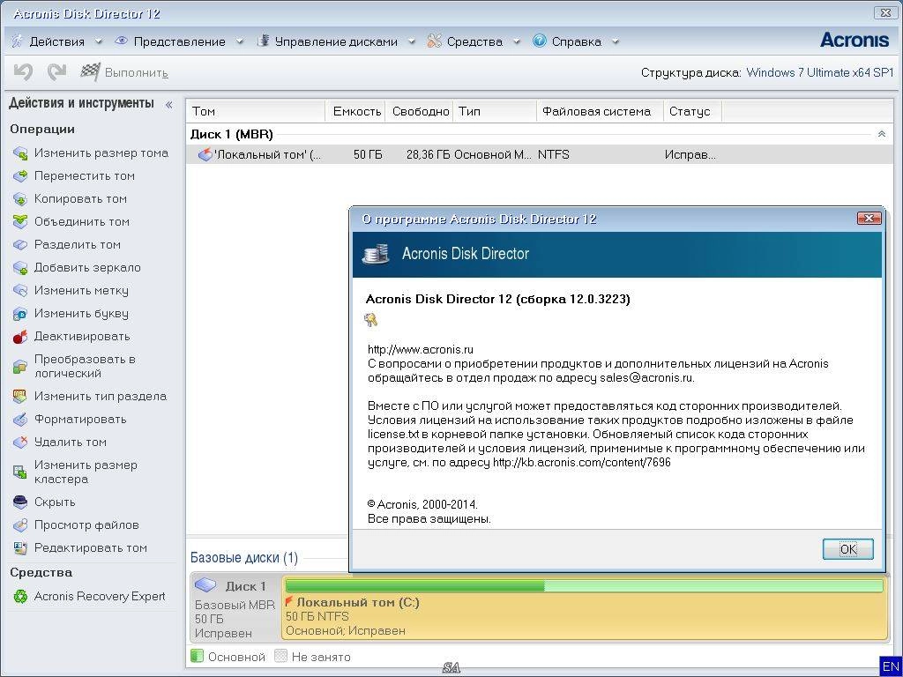Click the Move volume icon (Переместить том)
Screen dimensions: 903x677
[x=20, y=176]
